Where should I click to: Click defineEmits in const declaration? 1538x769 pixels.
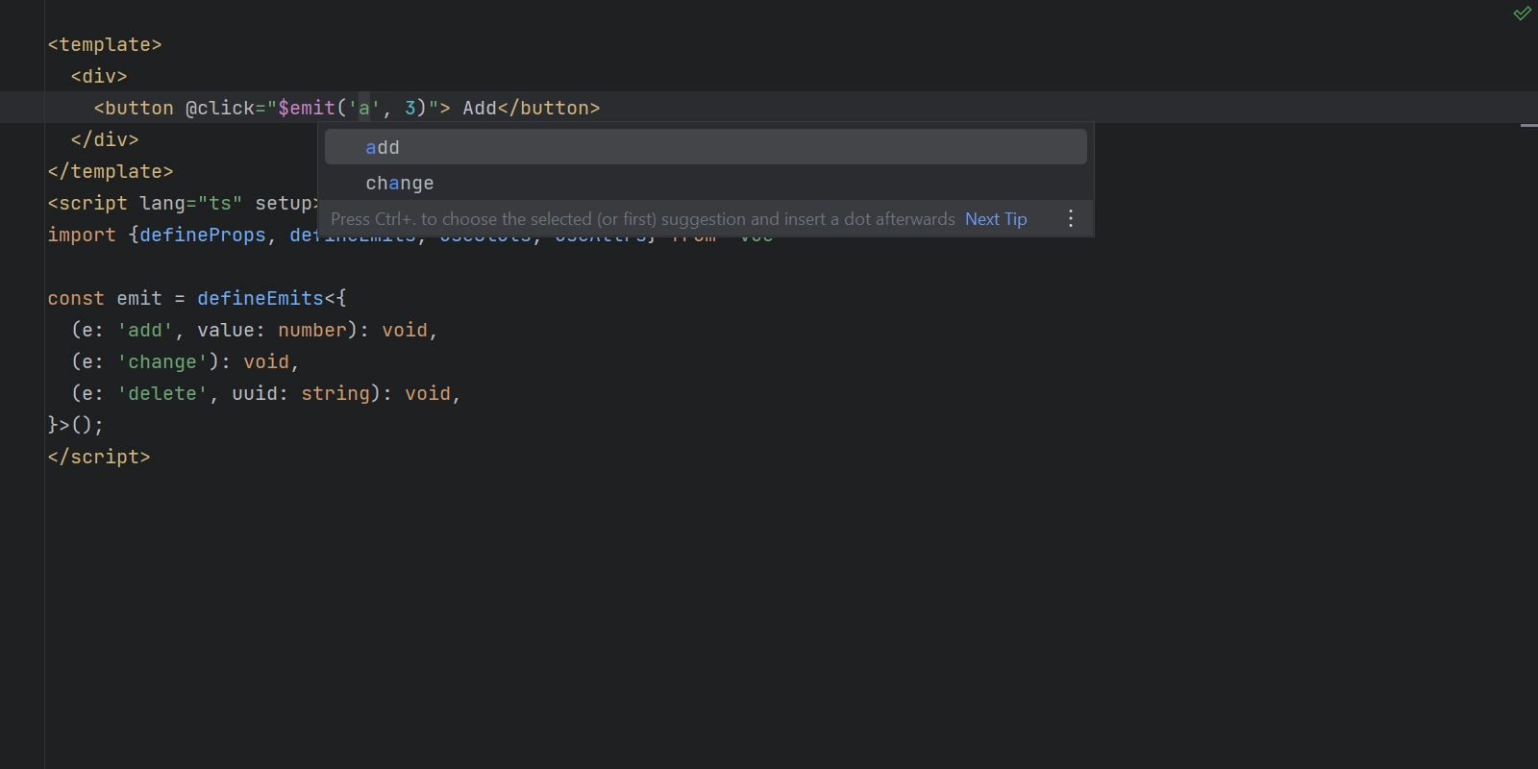point(260,298)
